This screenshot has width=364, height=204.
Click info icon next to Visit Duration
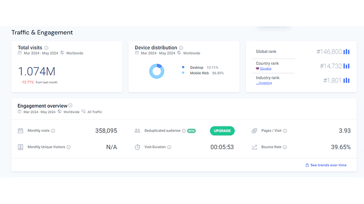(169, 147)
